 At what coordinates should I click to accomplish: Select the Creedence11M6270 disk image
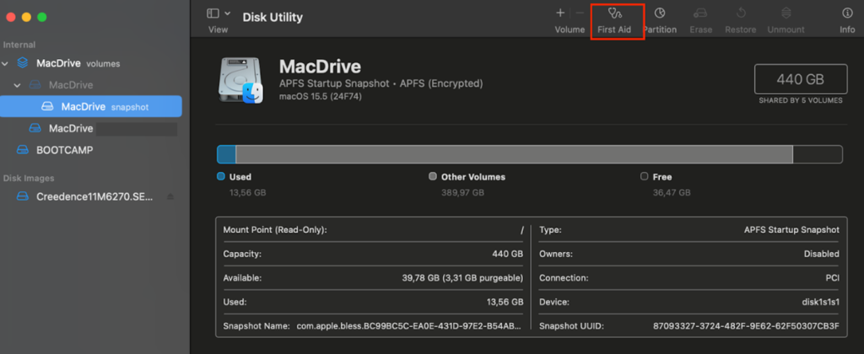click(91, 196)
